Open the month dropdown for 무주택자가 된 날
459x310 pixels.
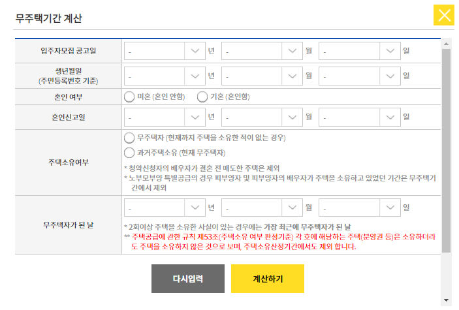tap(262, 208)
